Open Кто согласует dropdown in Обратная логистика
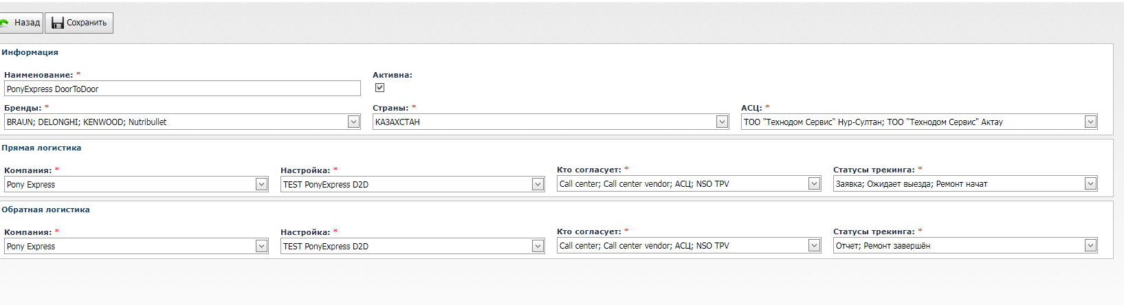 [x=814, y=245]
